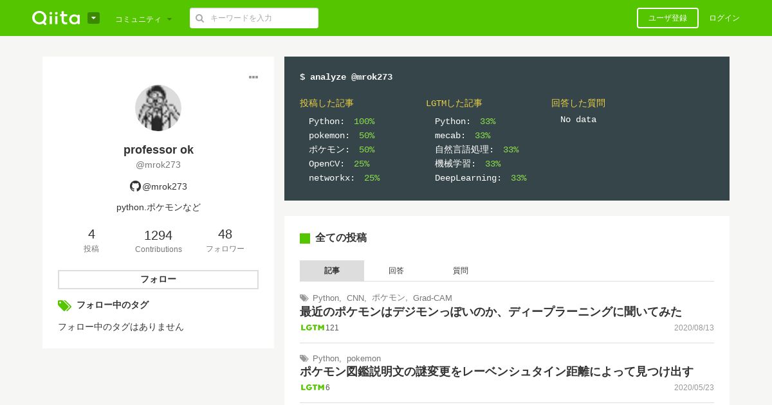772x405 pixels.
Task: Click the @mrok273 handle under the name
Action: coord(158,165)
